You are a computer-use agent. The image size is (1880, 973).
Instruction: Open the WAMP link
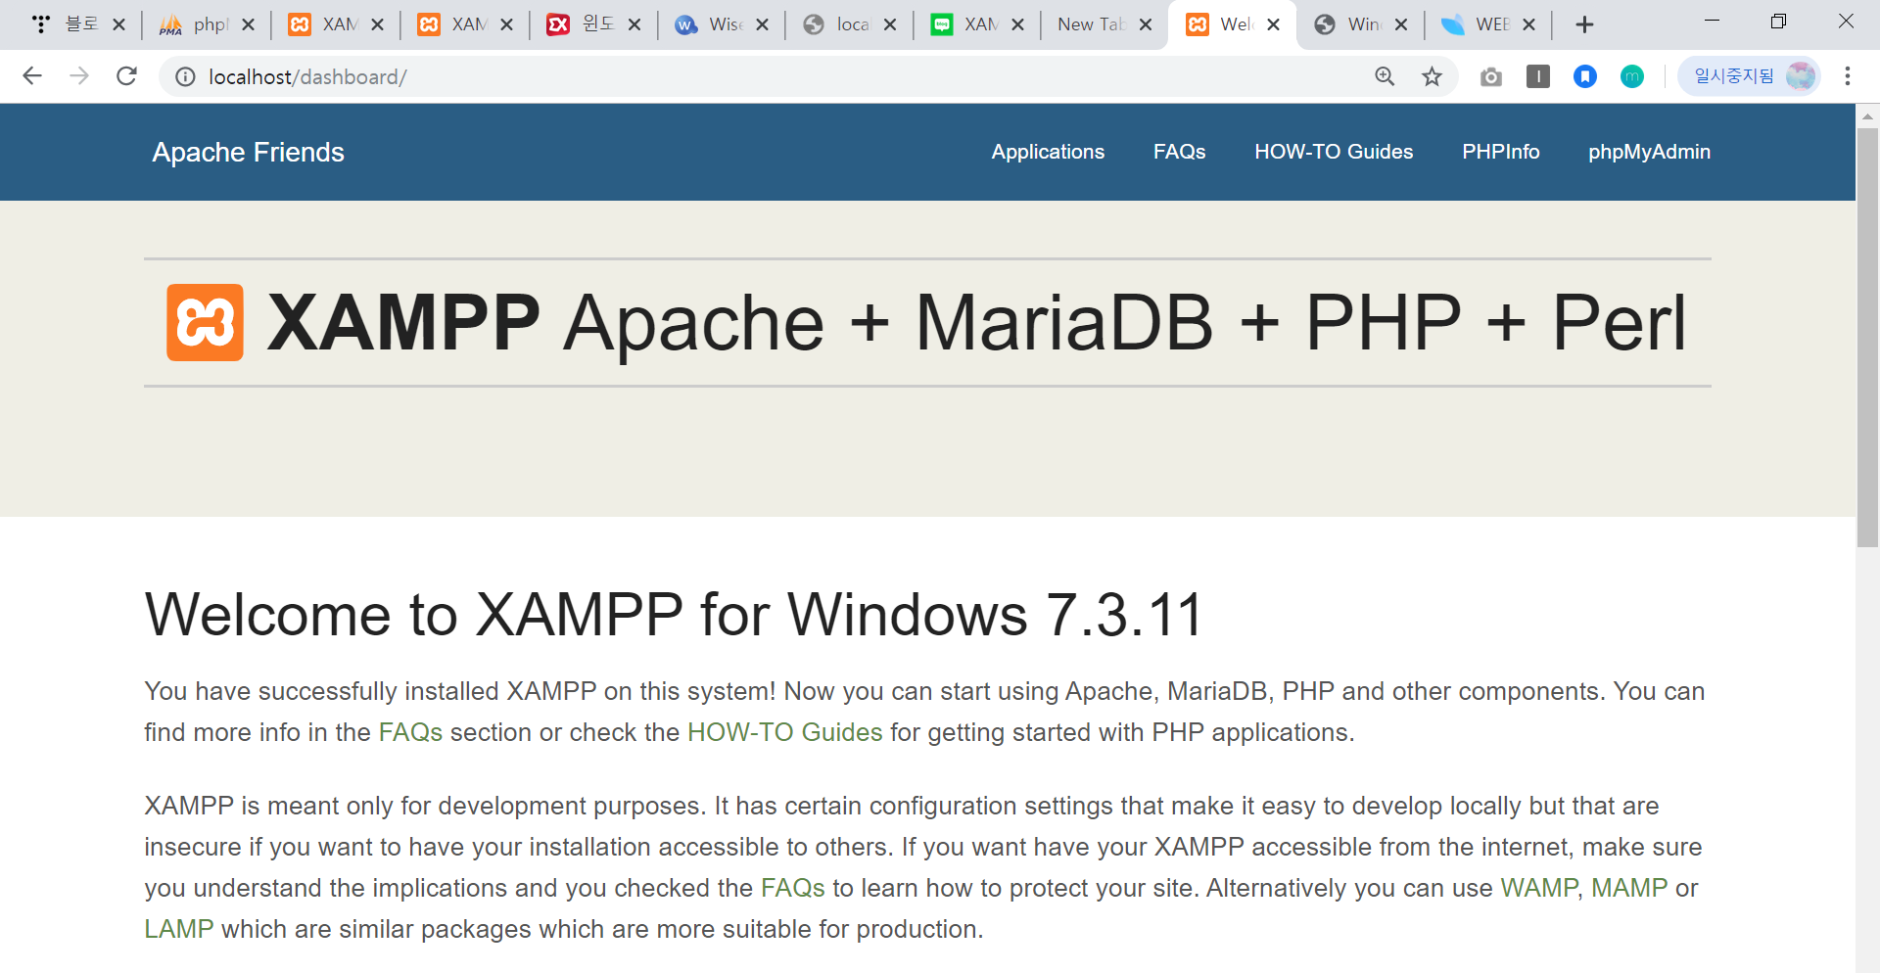pos(1538,888)
